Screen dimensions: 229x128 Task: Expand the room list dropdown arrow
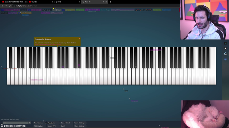[29, 123]
